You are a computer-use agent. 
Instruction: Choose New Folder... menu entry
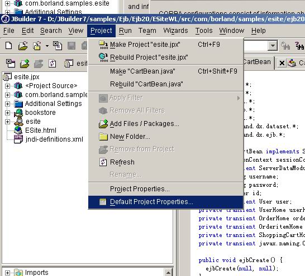point(165,137)
